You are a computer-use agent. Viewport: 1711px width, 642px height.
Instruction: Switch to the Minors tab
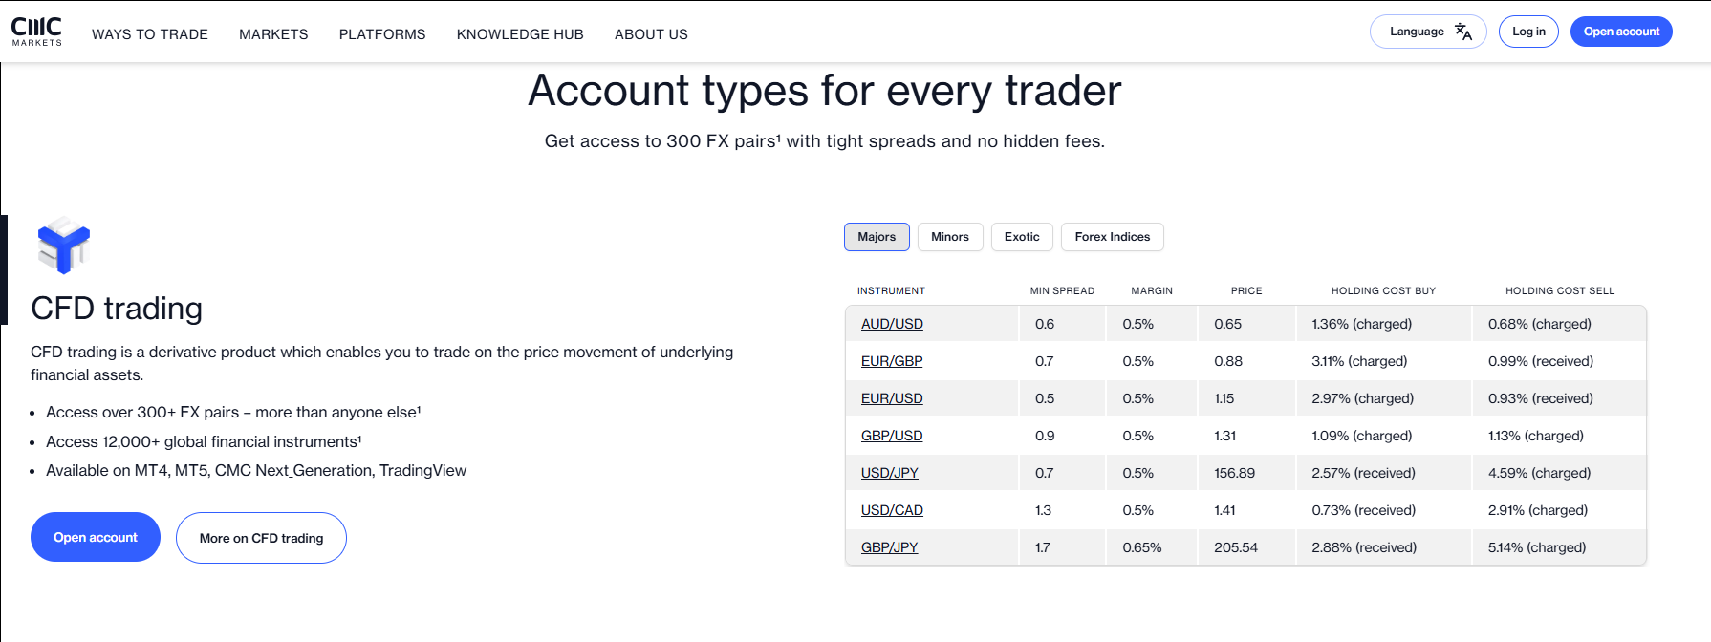tap(950, 237)
